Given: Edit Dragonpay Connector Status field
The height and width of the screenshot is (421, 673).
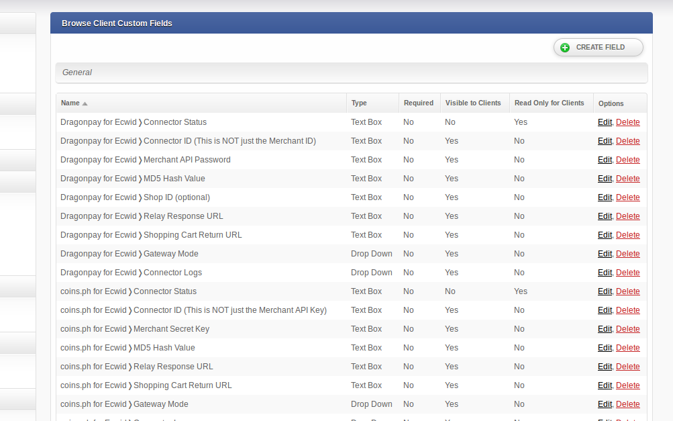Looking at the screenshot, I should 605,122.
